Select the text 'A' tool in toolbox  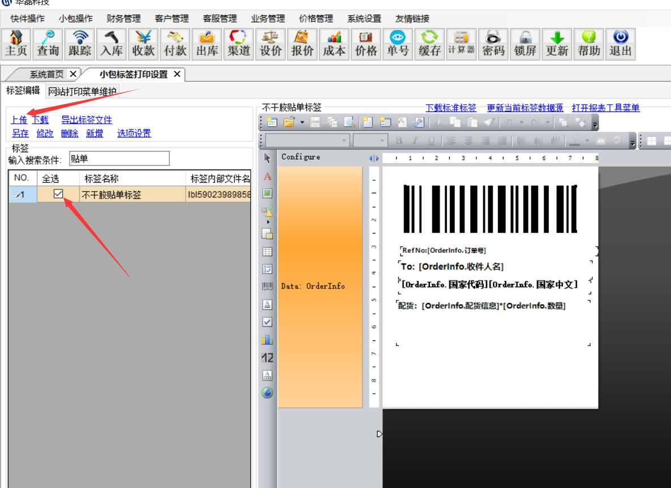pyautogui.click(x=268, y=176)
